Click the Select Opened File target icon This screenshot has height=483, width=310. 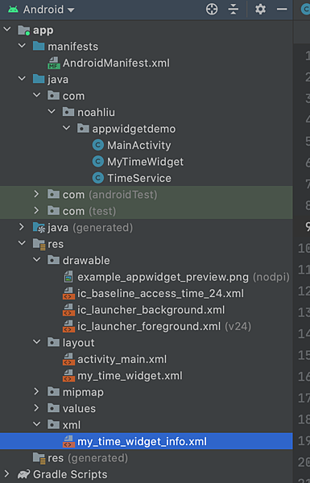(212, 9)
